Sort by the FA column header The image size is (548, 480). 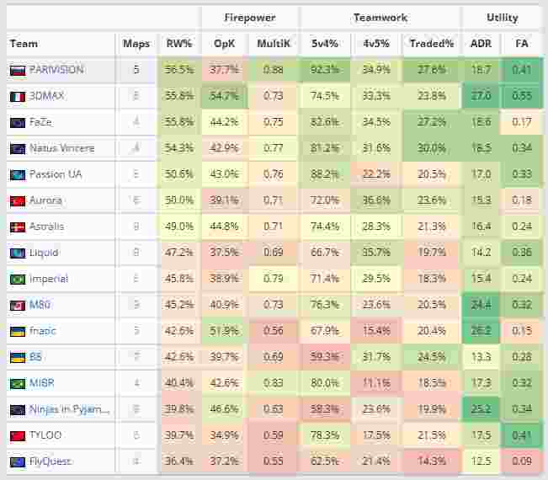coord(522,44)
